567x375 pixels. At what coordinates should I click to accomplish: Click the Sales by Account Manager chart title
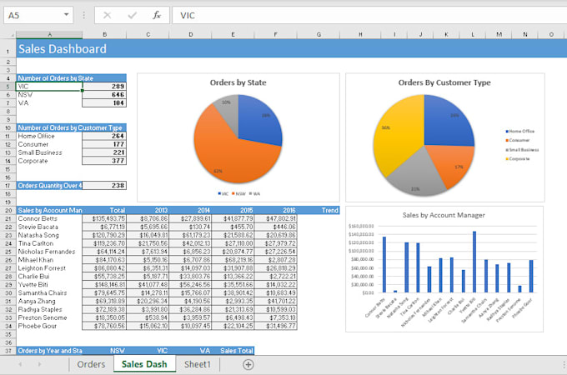[444, 214]
